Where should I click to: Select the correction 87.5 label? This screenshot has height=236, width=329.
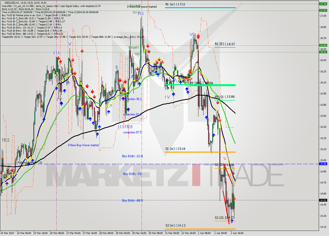(x=132, y=132)
